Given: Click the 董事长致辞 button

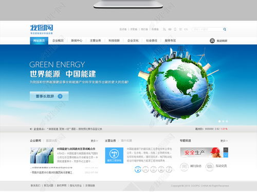Looking at the screenshot, I should [x=49, y=96].
